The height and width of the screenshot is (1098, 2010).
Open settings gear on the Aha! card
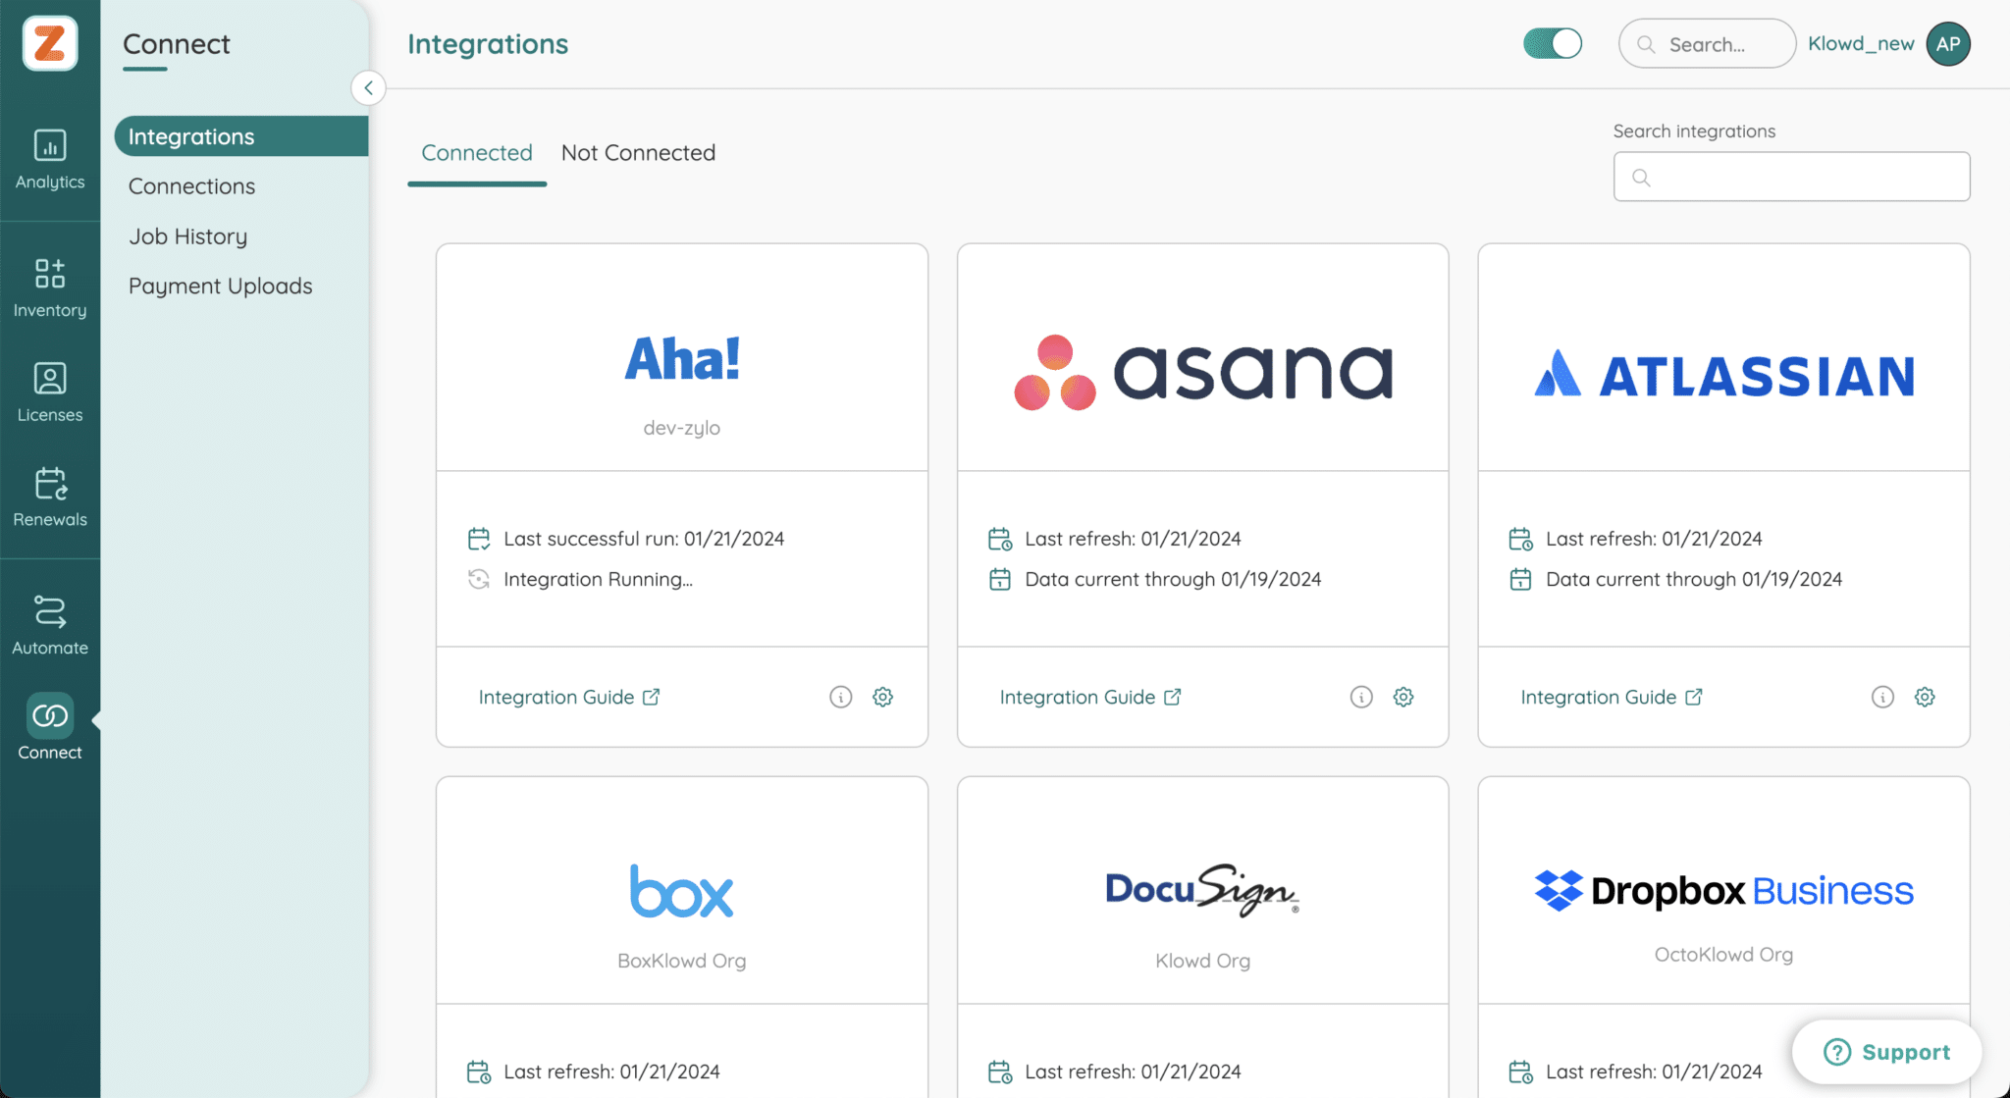882,697
